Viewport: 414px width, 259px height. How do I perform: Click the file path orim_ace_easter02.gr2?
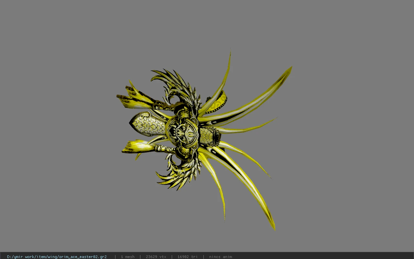57,257
